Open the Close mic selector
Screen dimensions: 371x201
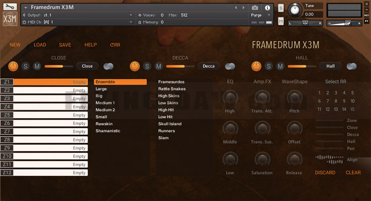click(87, 66)
